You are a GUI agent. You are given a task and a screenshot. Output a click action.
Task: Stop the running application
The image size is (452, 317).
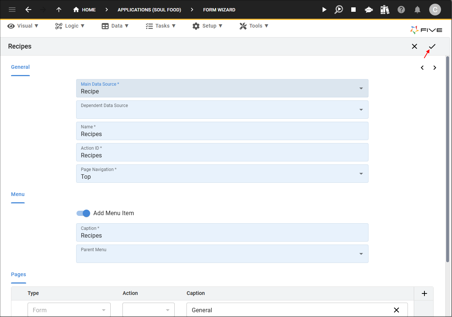[x=353, y=10]
